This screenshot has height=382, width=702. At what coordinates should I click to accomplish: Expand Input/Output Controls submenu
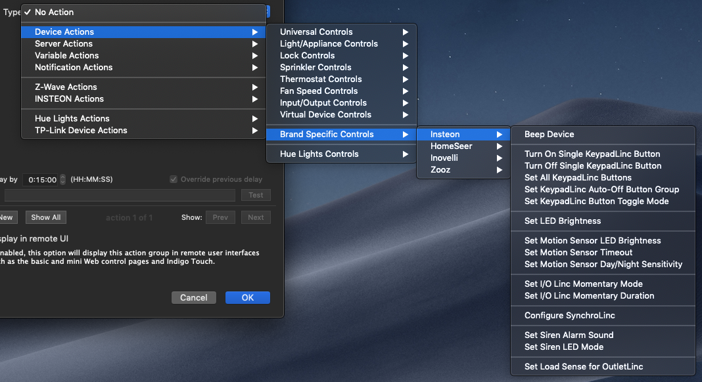pyautogui.click(x=342, y=103)
